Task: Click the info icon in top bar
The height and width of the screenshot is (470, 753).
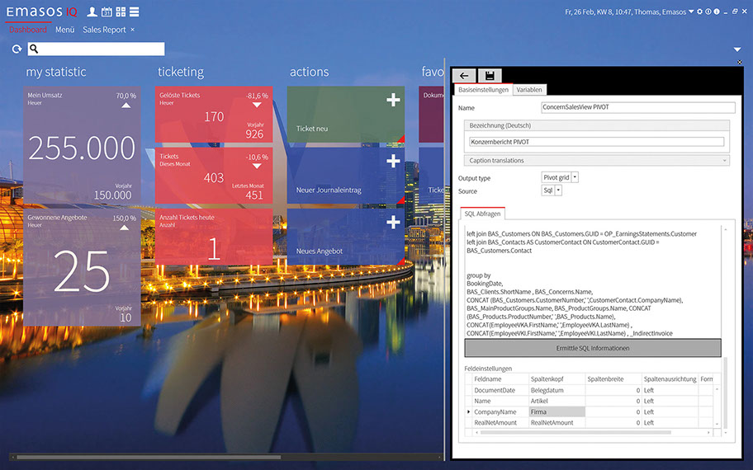Action: click(x=716, y=12)
